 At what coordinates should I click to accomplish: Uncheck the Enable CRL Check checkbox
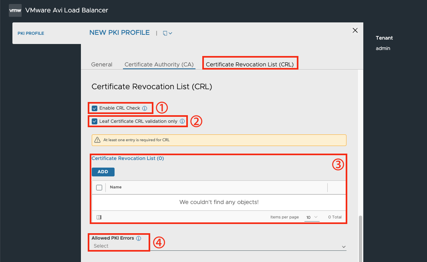pos(95,108)
